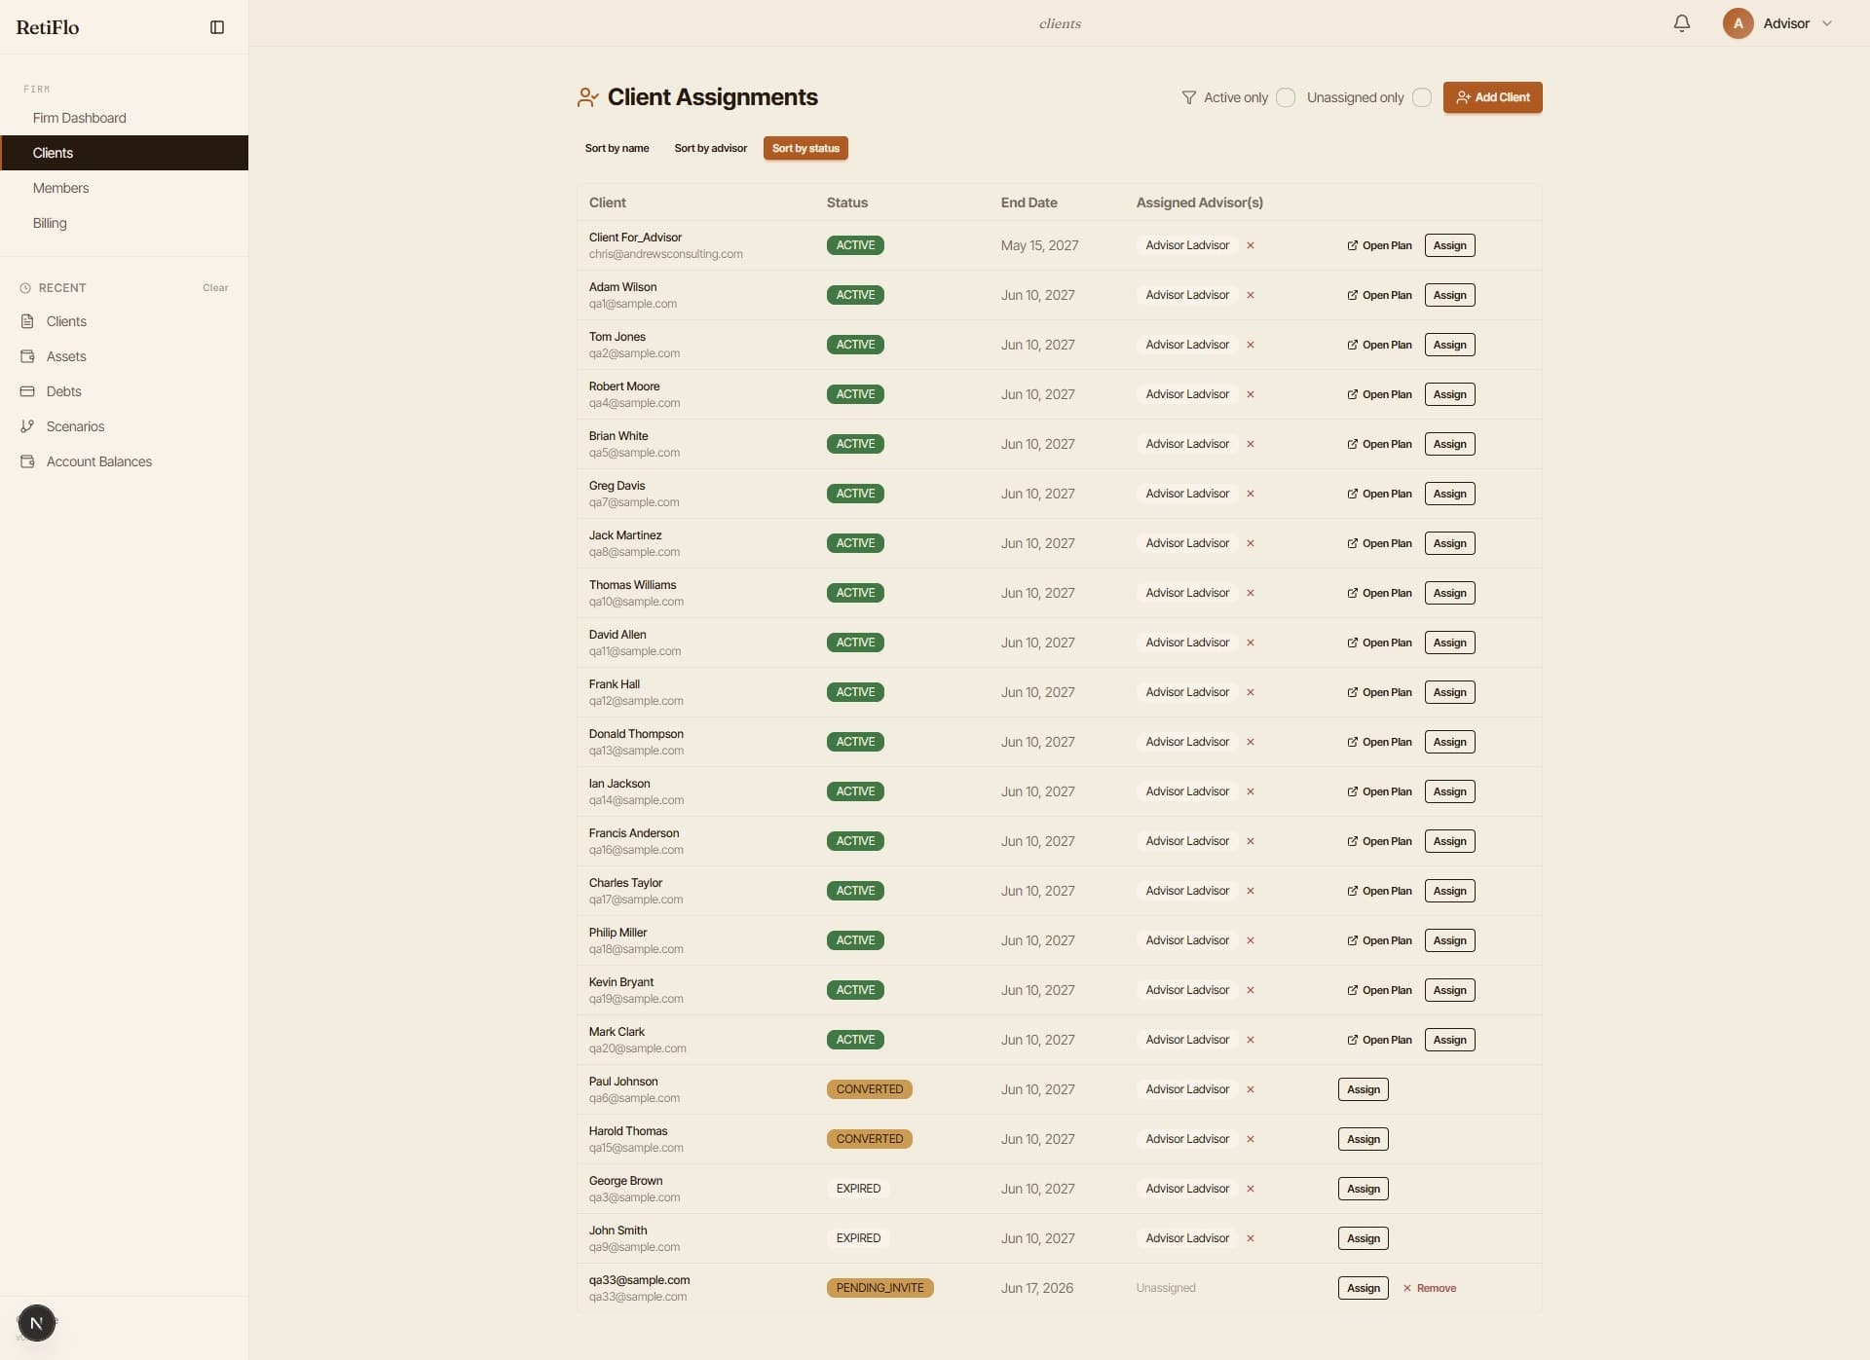Open Plan for Client For_Advisor
Screen dimensions: 1870x1360
pos(1379,245)
